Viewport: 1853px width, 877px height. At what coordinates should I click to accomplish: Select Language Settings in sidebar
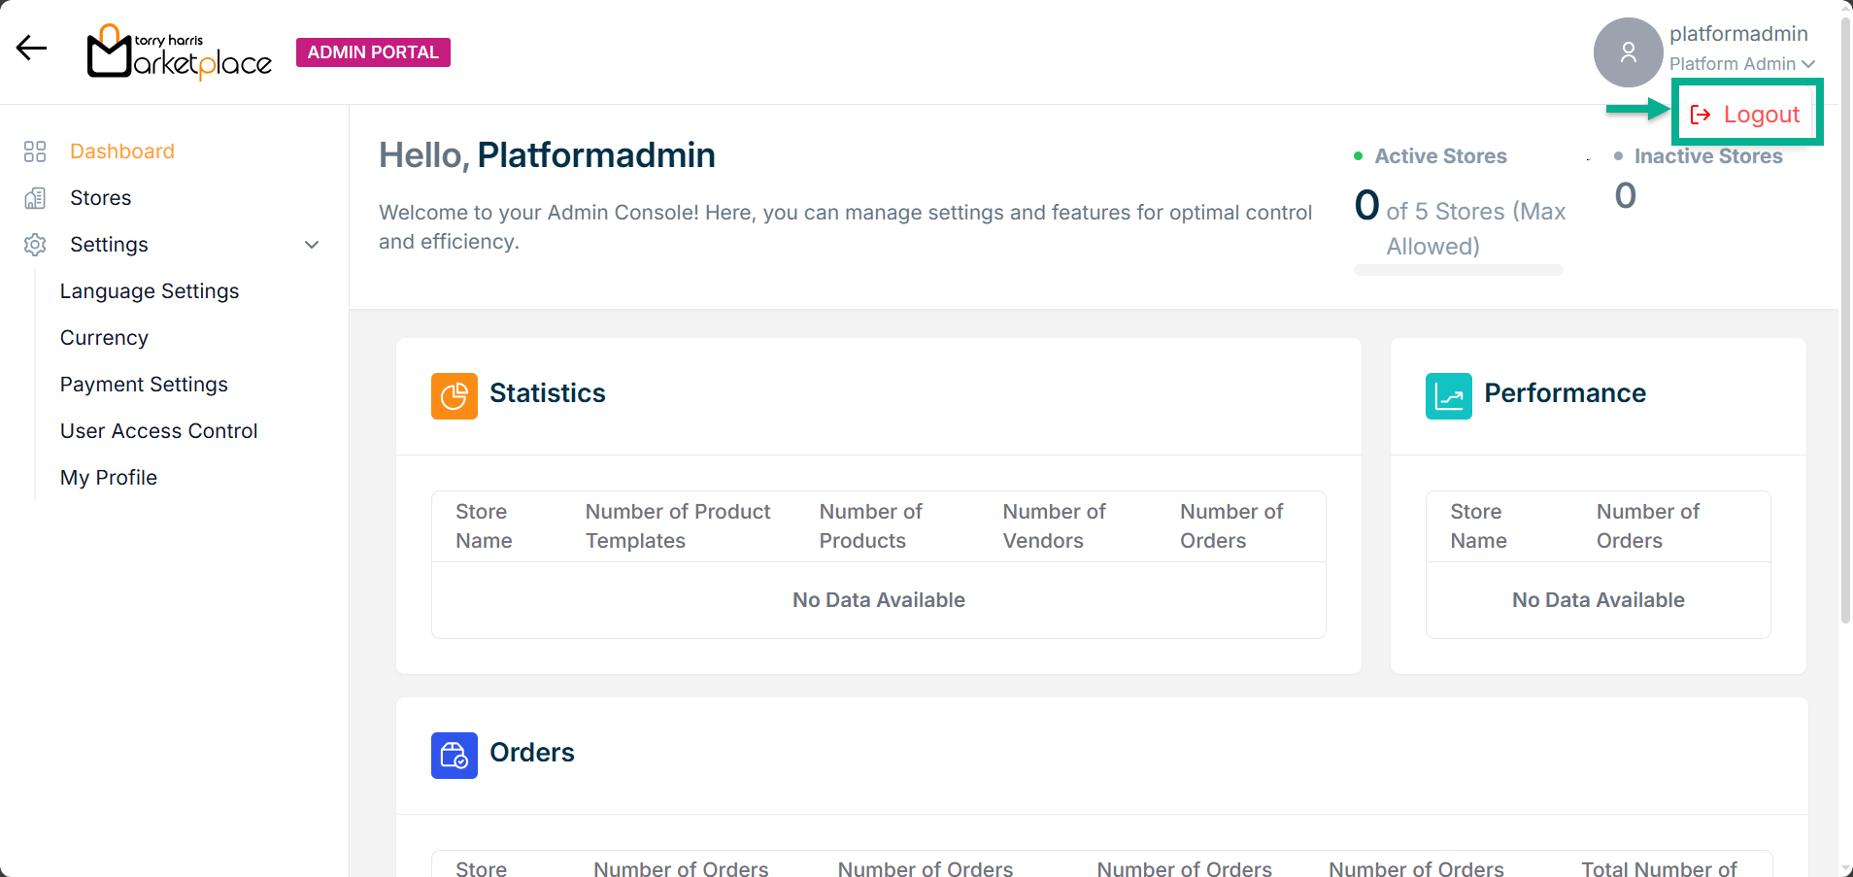coord(150,291)
